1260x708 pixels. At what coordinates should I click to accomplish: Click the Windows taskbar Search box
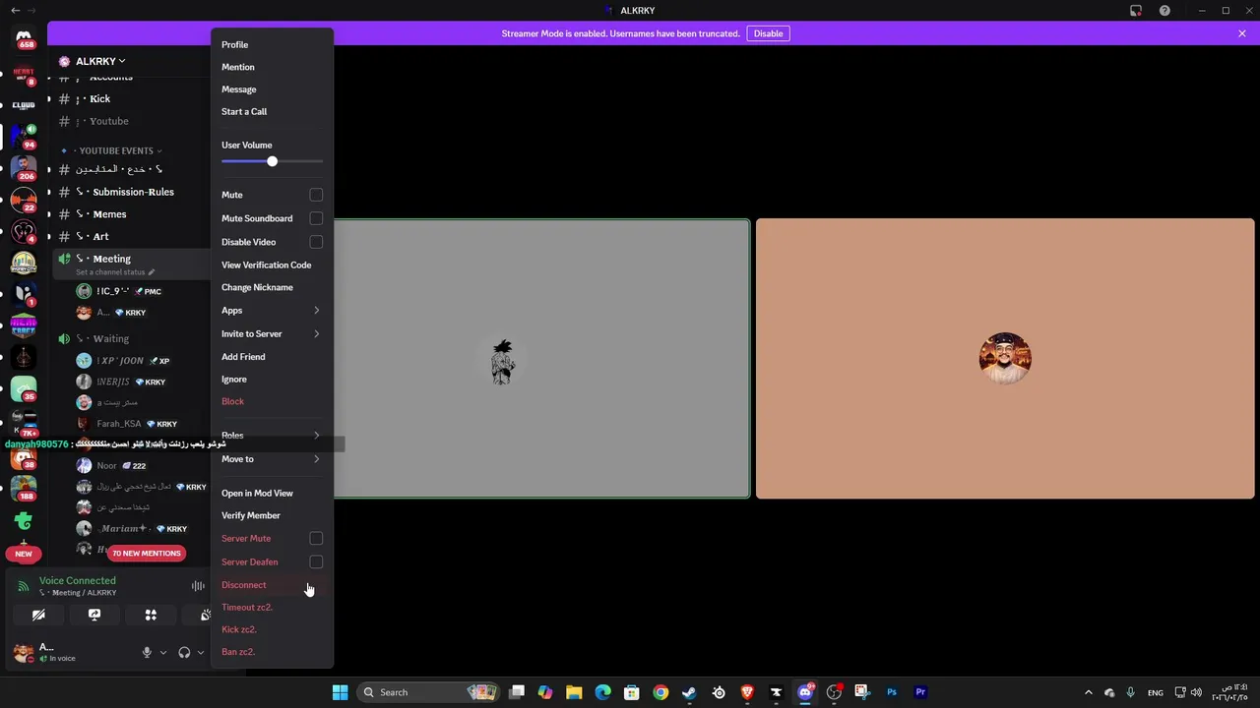tap(426, 692)
